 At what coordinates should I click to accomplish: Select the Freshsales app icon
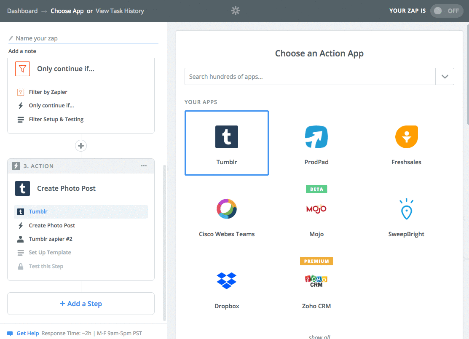click(x=407, y=137)
